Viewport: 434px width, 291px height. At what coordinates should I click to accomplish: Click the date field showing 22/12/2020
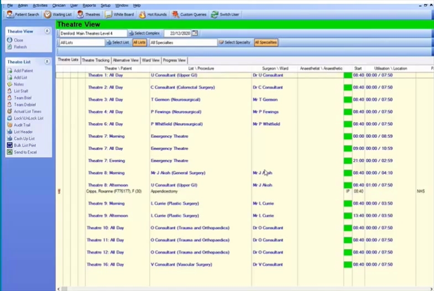click(x=177, y=33)
